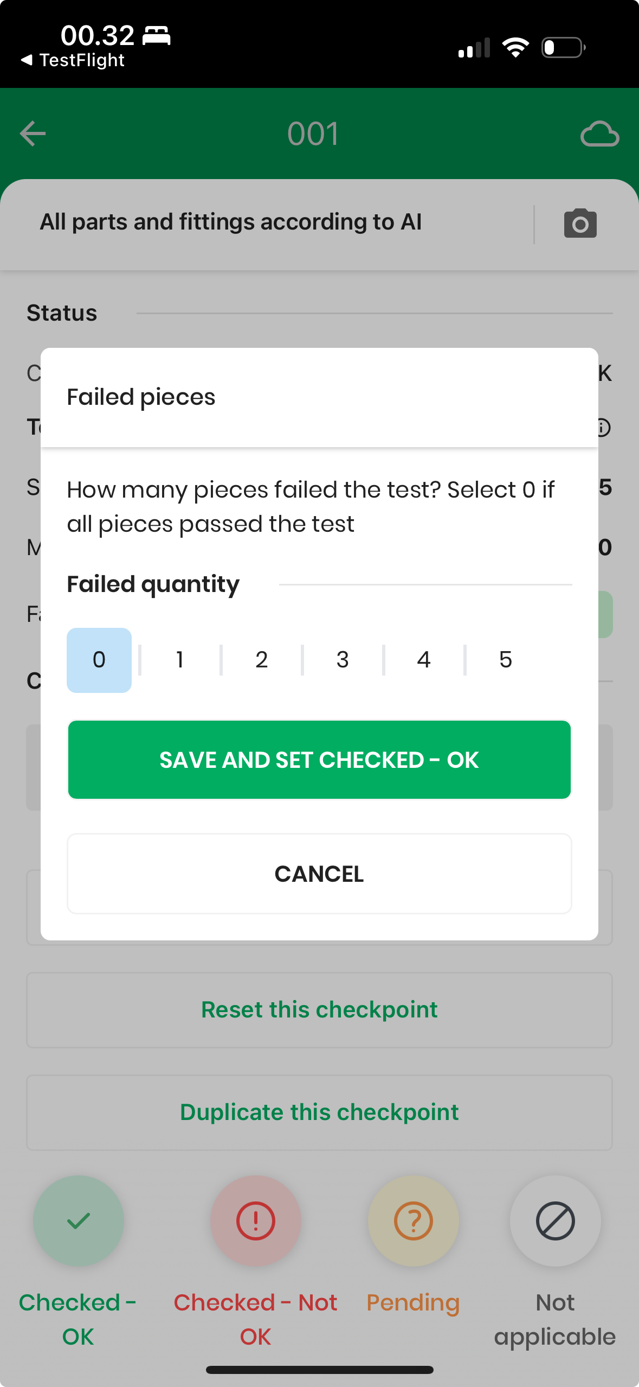The height and width of the screenshot is (1387, 639).
Task: Tap the cloud sync icon
Action: pyautogui.click(x=599, y=133)
